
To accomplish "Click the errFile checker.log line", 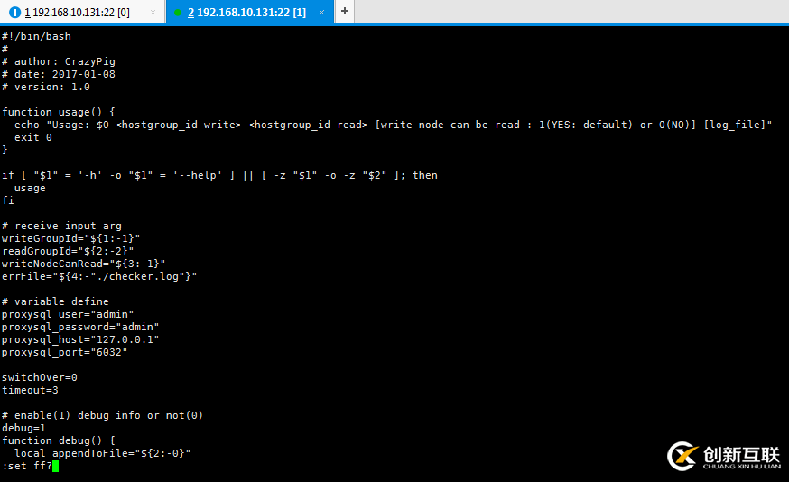I will (99, 275).
